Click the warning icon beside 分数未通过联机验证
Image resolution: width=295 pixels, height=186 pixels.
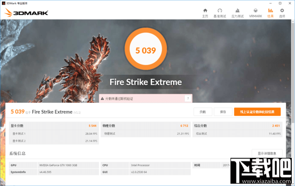(x=102, y=98)
